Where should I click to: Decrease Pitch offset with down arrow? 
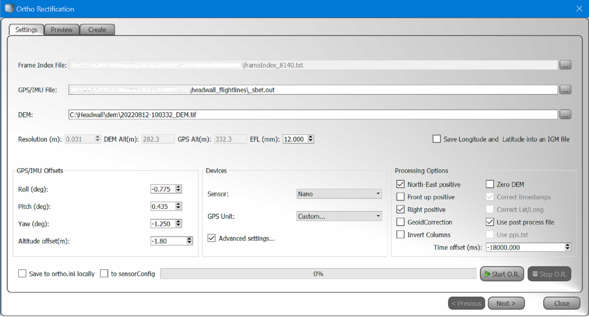pyautogui.click(x=179, y=208)
